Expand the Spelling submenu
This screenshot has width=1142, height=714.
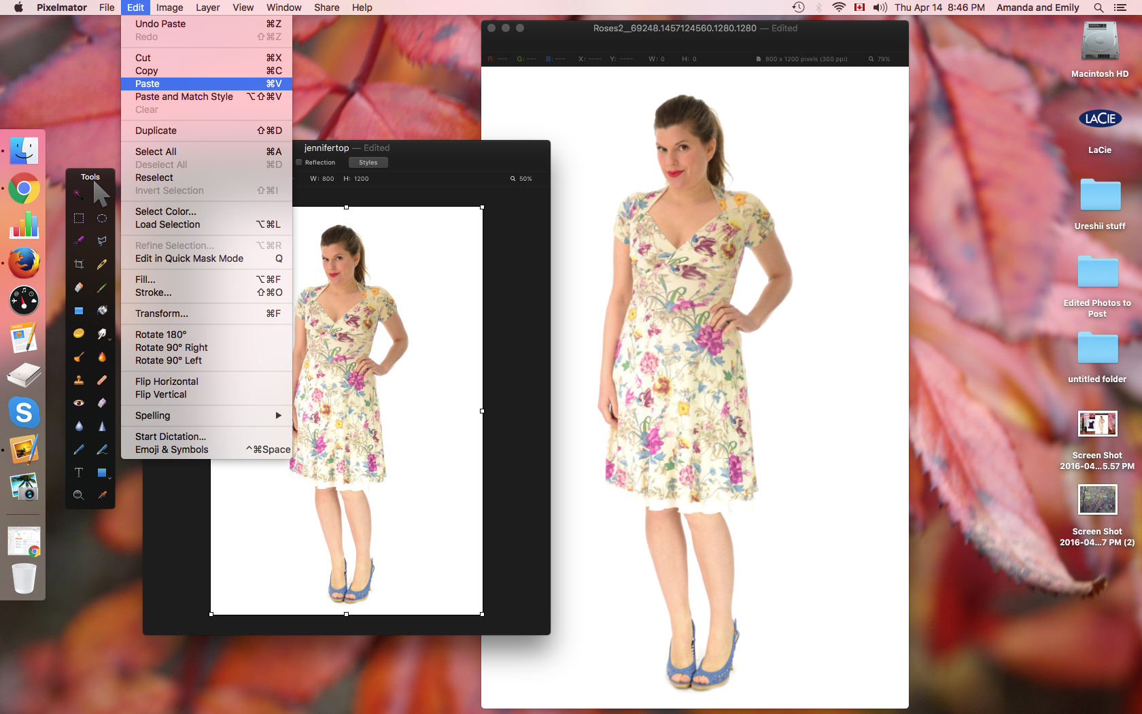point(207,415)
